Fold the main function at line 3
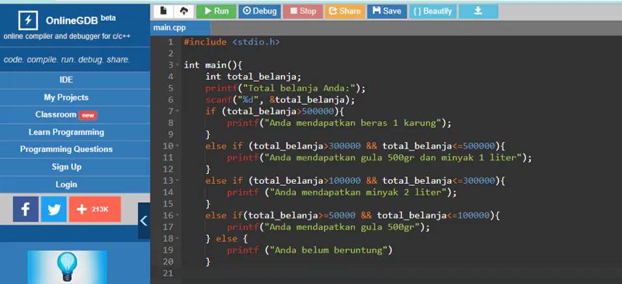The image size is (622, 284). point(178,65)
